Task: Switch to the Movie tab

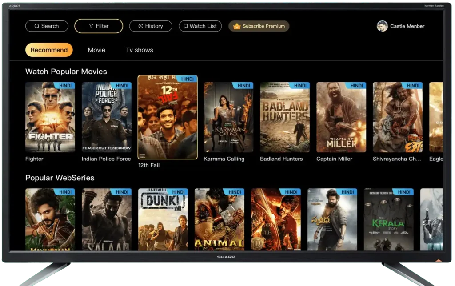Action: pyautogui.click(x=96, y=50)
